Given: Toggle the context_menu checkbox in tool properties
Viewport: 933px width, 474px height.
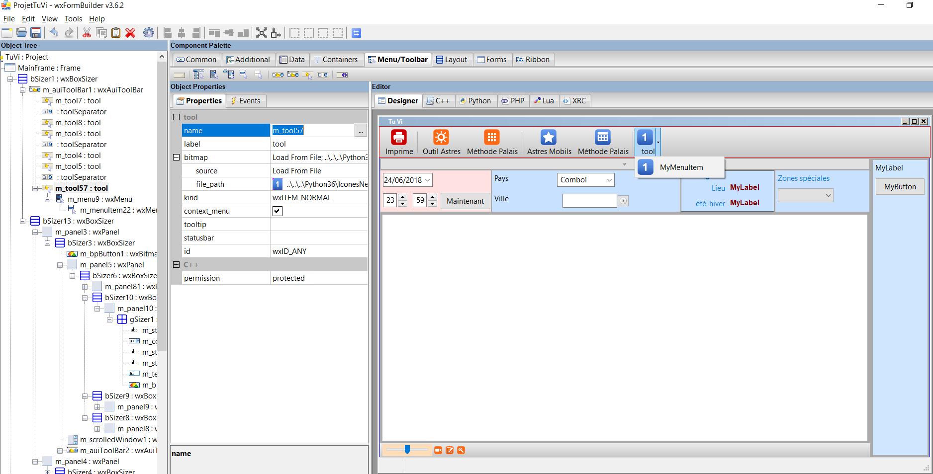Looking at the screenshot, I should click(277, 211).
